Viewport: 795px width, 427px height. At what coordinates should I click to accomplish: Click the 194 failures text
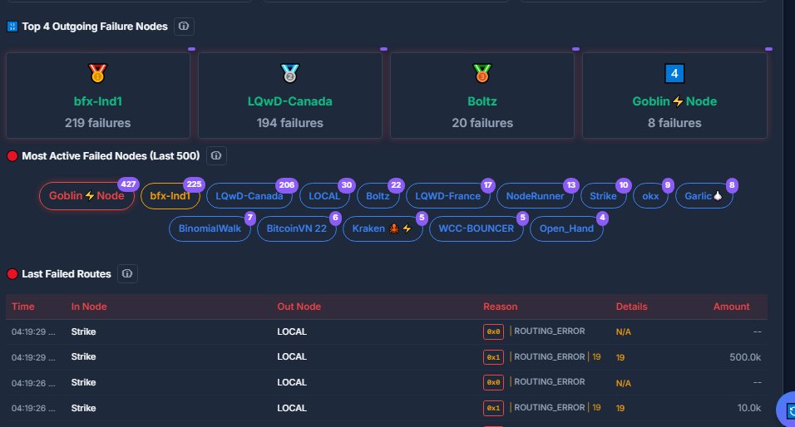tap(290, 123)
